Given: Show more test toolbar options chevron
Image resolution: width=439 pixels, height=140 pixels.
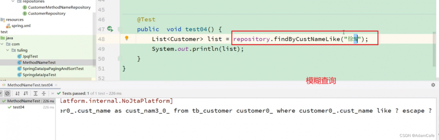Looking at the screenshot, I should (52, 93).
